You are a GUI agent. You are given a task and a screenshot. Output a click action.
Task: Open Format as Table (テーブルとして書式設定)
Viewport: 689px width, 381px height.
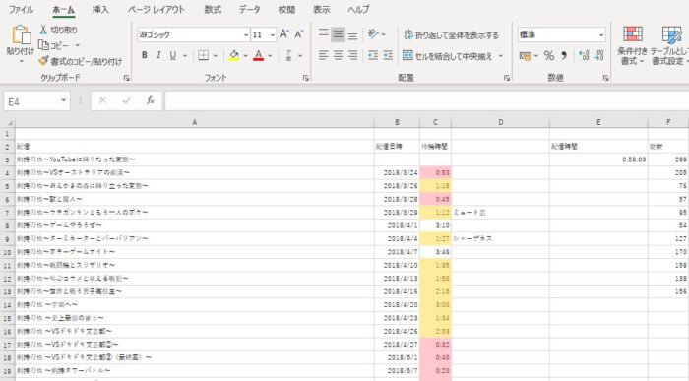(x=670, y=45)
